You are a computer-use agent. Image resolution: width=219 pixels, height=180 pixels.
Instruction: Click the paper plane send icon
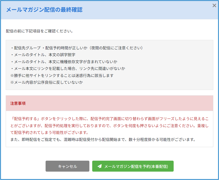(100, 166)
